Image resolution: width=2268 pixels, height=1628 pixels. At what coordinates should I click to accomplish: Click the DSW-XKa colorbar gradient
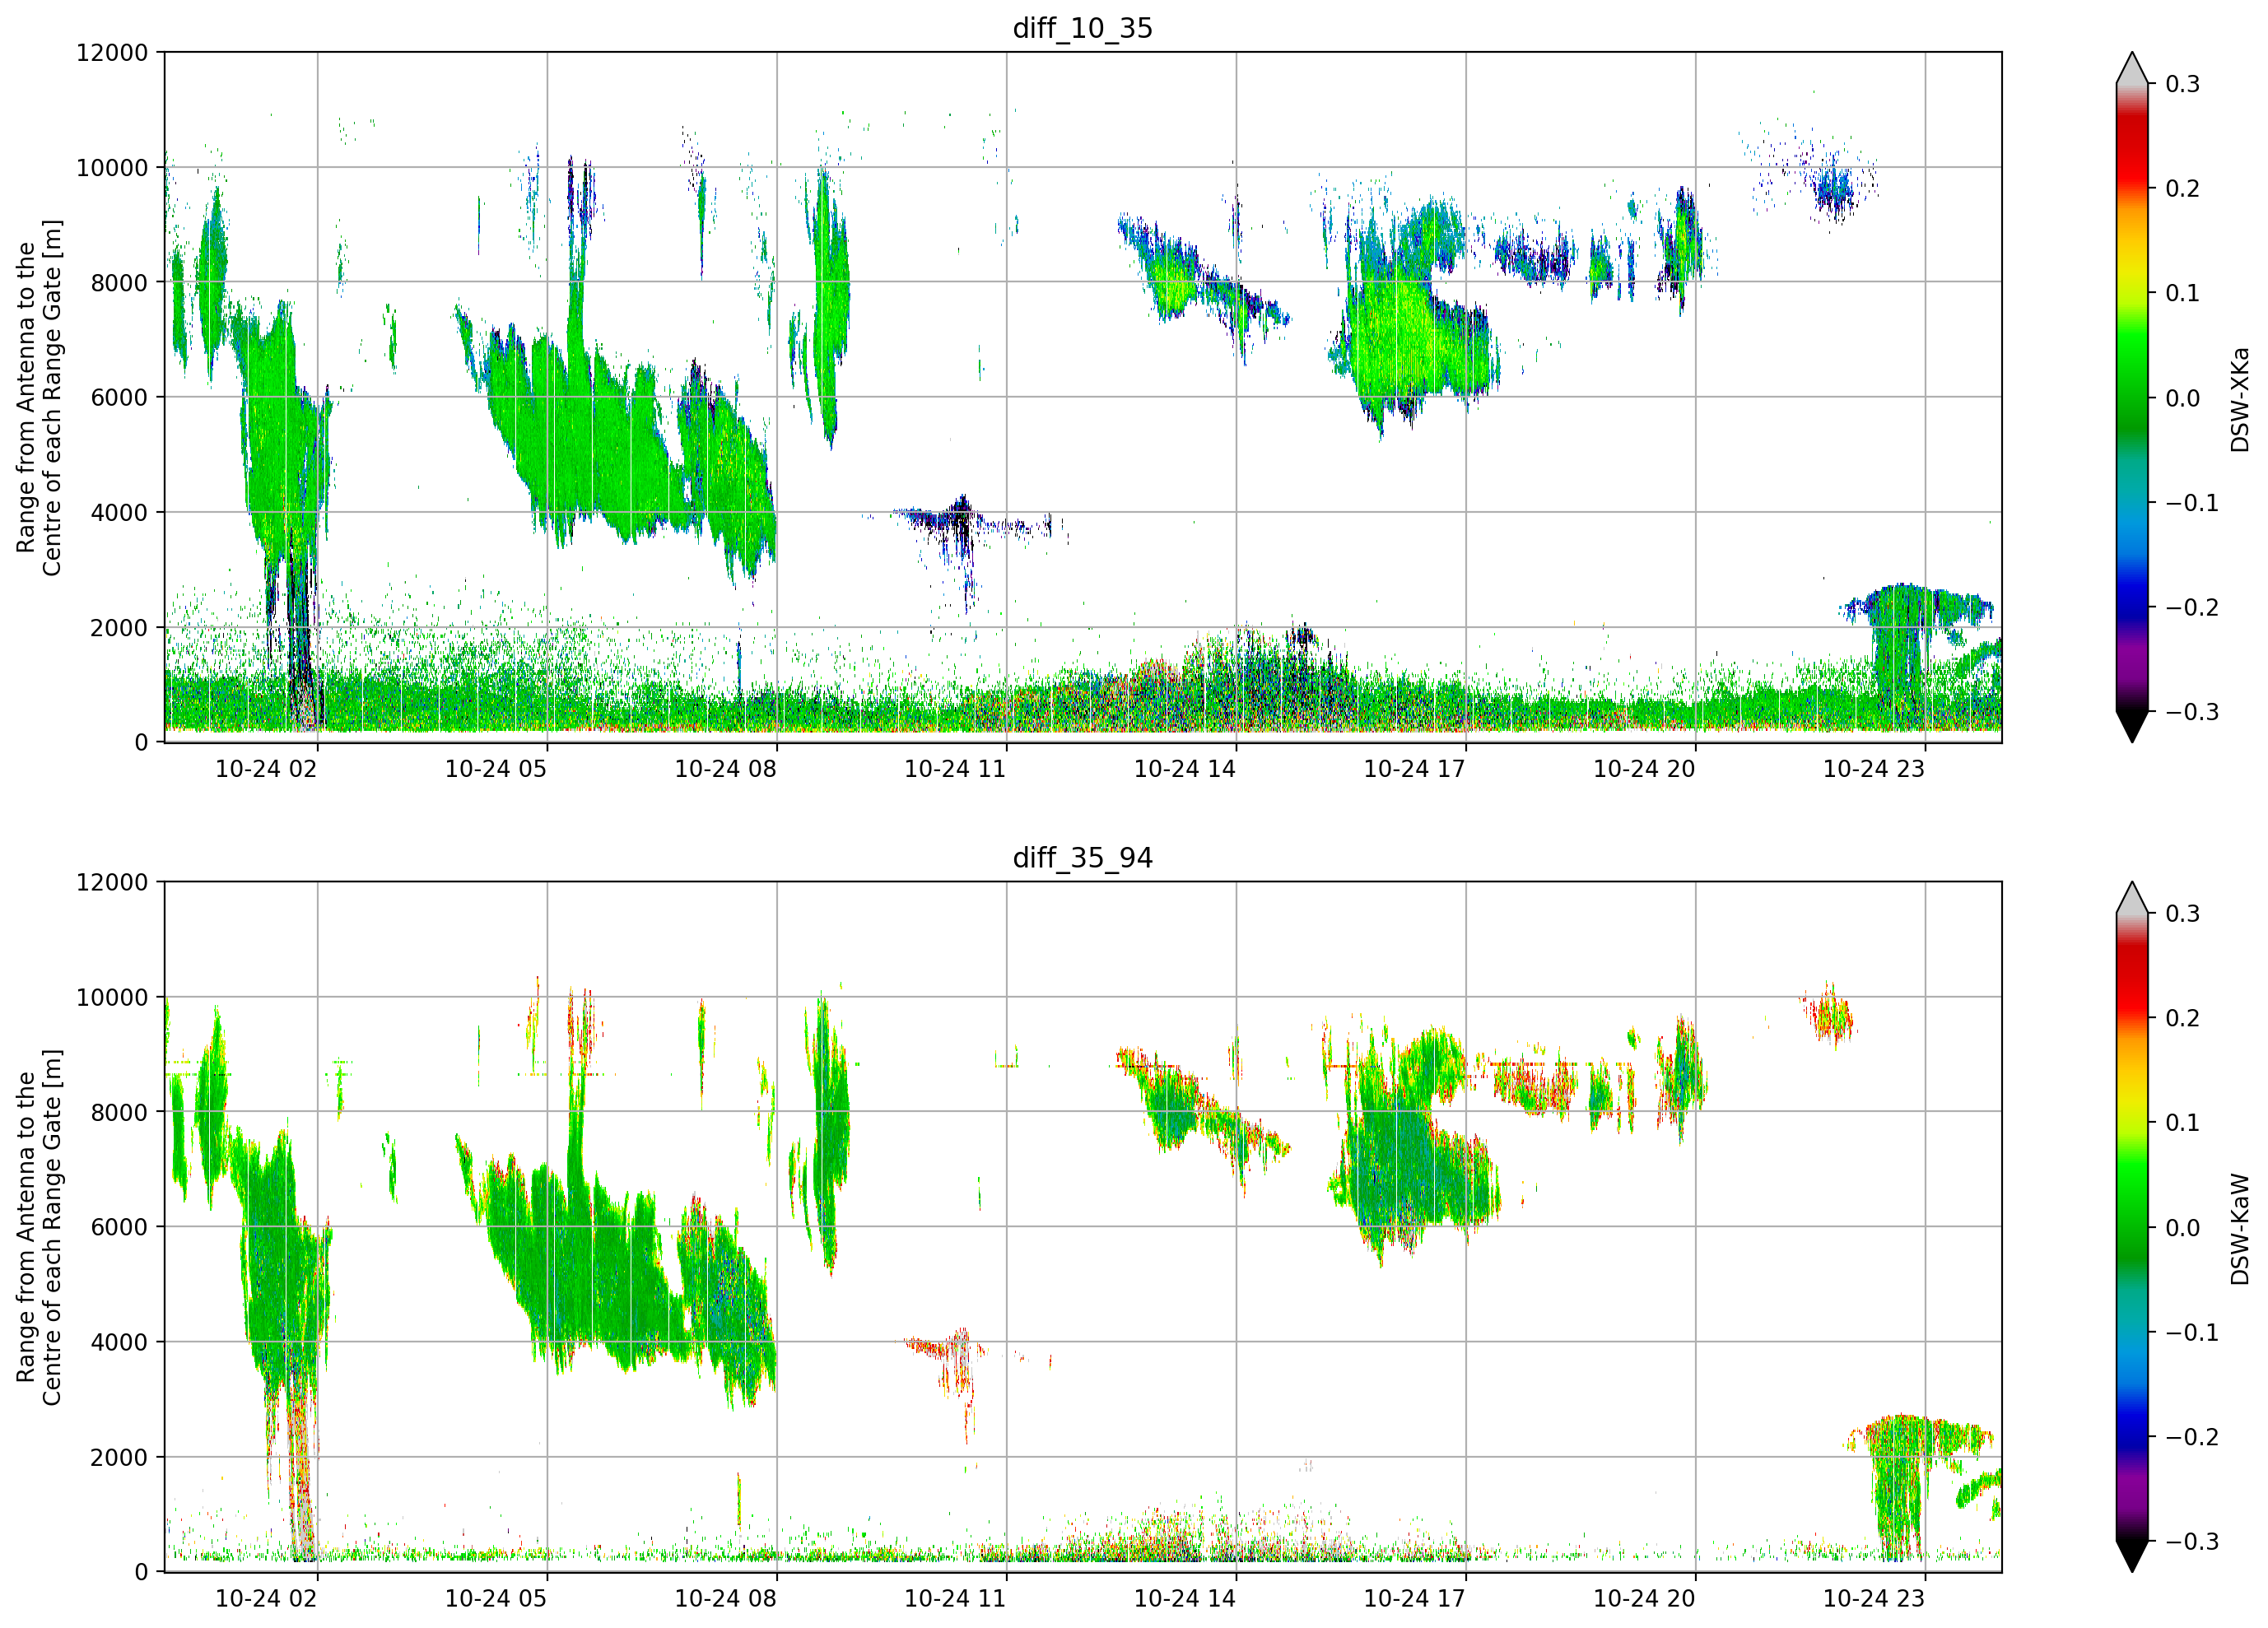click(2132, 397)
